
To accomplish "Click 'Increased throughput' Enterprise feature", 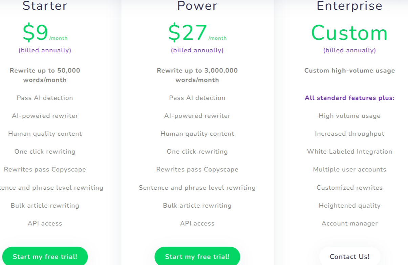I will click(349, 134).
